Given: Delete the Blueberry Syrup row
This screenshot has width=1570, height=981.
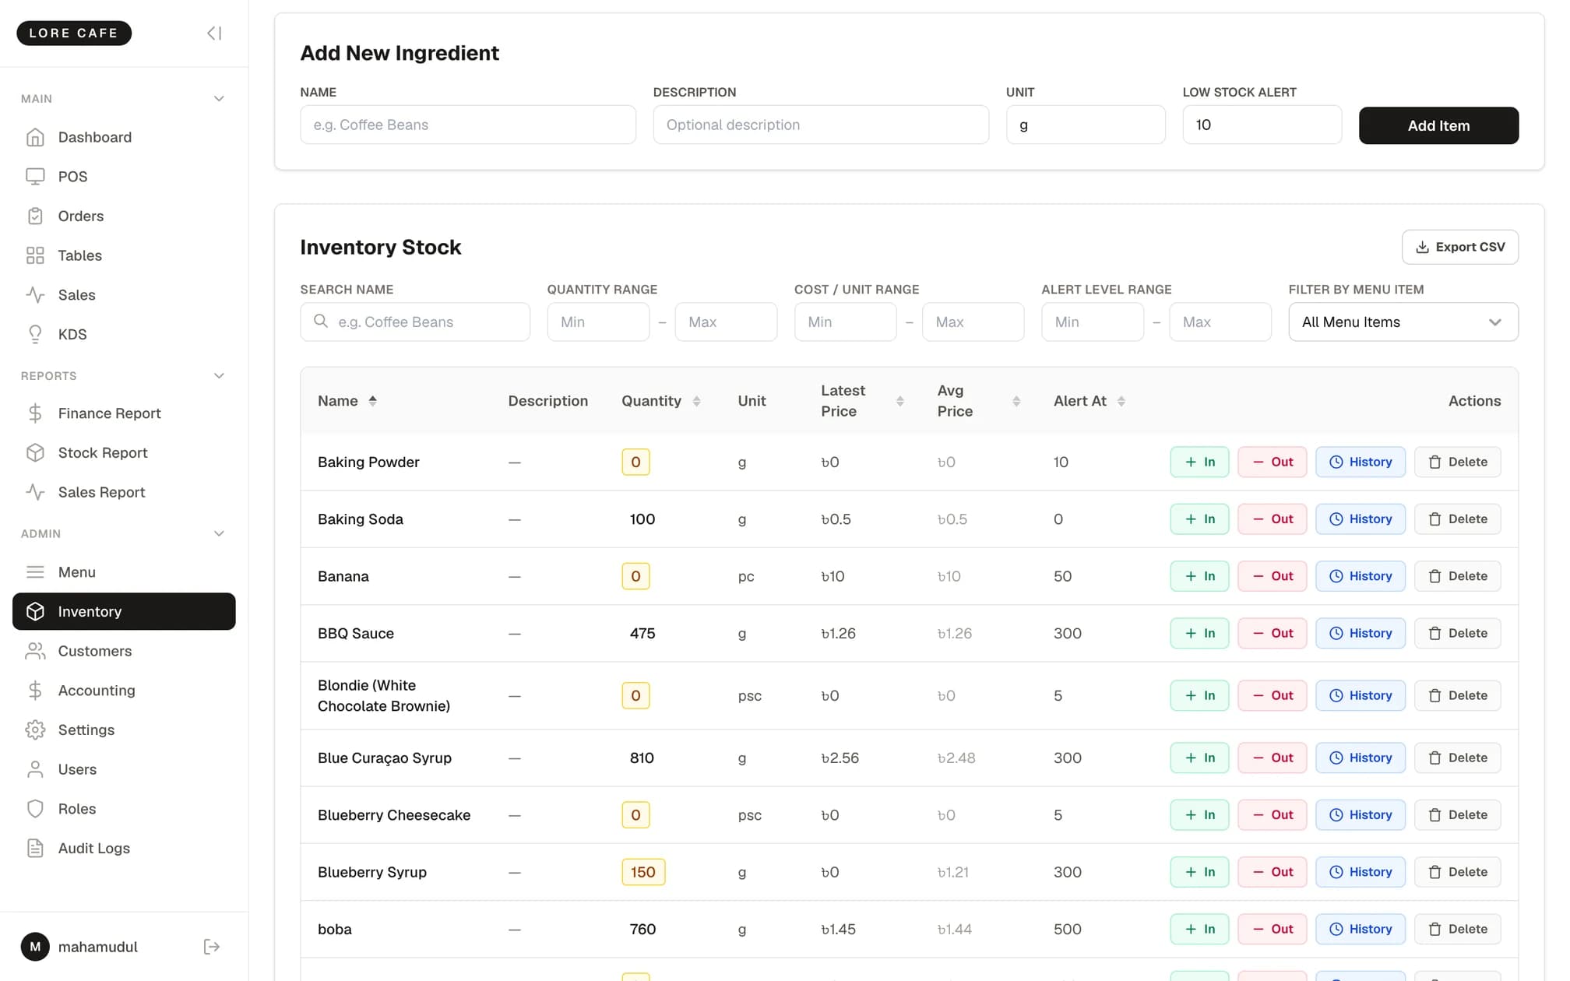Looking at the screenshot, I should tap(1457, 872).
